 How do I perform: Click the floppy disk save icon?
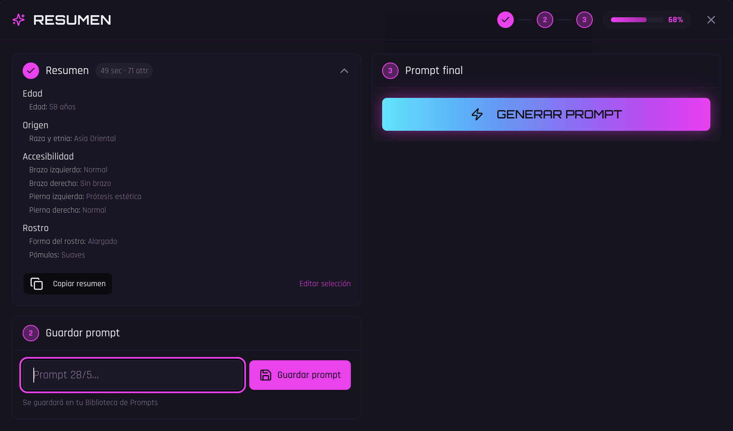[x=266, y=375]
